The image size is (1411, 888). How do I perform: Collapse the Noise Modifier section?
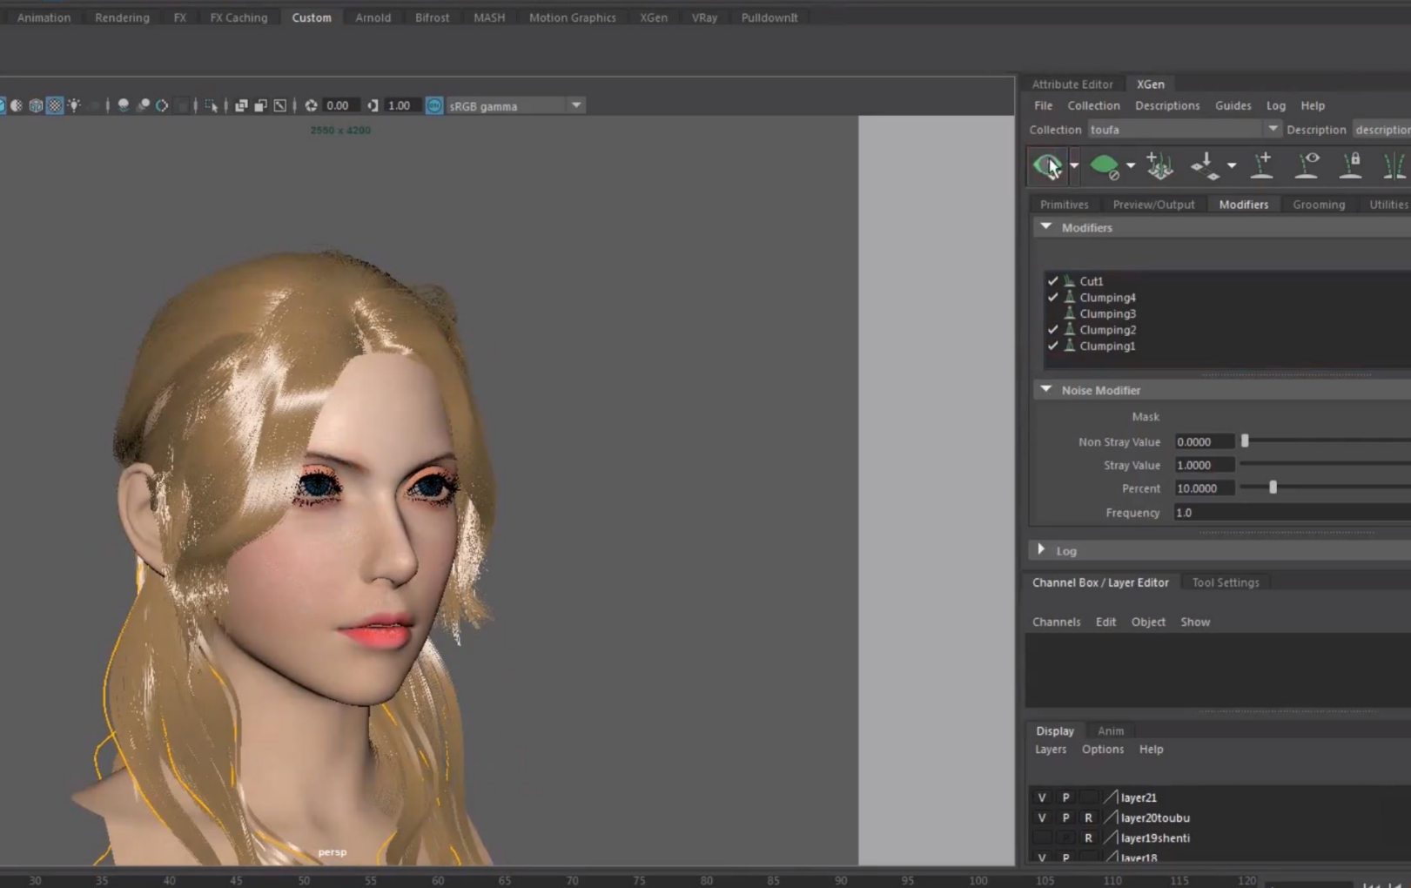(1046, 390)
